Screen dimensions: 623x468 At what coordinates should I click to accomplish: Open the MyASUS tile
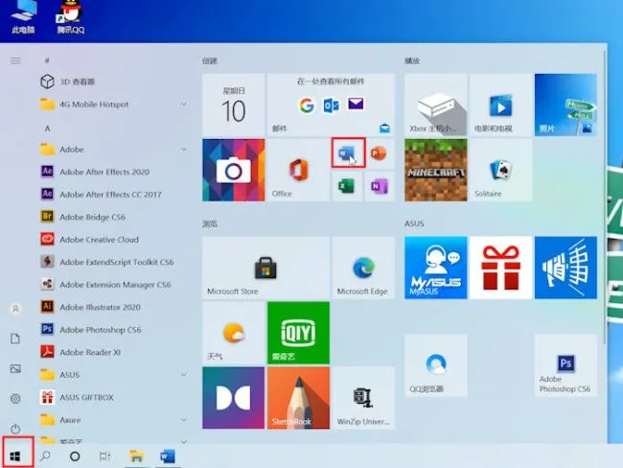(x=435, y=268)
